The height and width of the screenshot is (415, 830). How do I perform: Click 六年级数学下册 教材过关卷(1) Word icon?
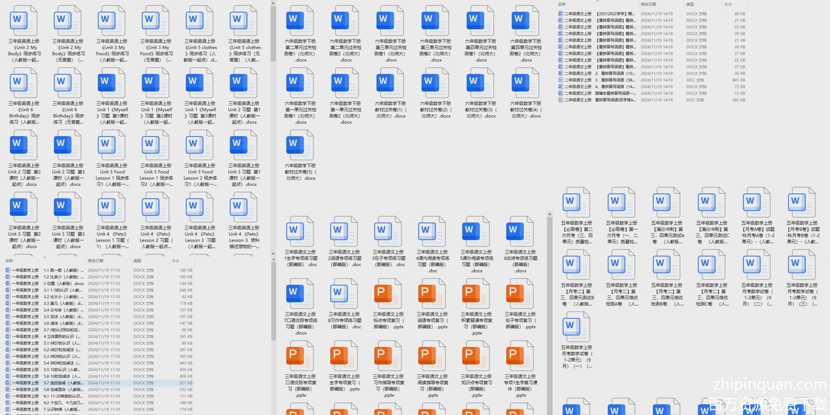(x=390, y=83)
